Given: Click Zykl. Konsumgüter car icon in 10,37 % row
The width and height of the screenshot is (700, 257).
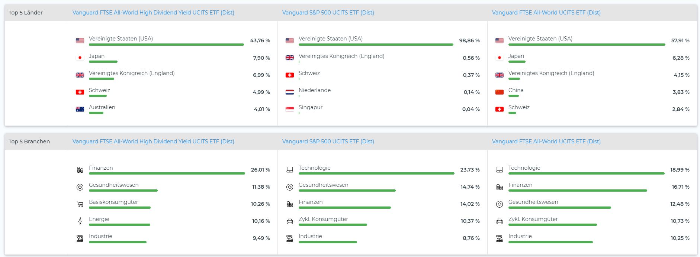Looking at the screenshot, I should point(290,221).
